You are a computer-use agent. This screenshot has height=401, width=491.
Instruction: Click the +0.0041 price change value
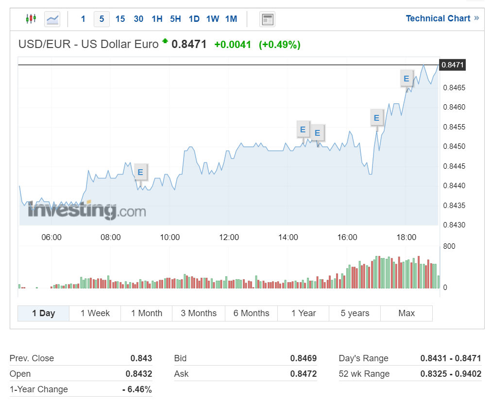[233, 45]
